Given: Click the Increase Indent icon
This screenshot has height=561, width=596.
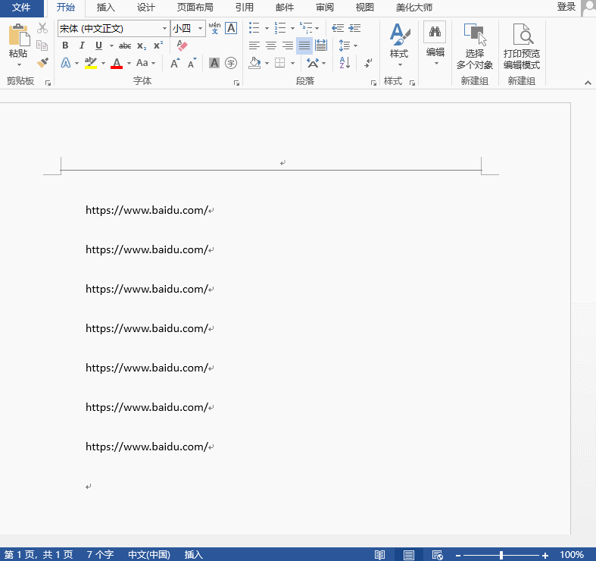Looking at the screenshot, I should (354, 28).
